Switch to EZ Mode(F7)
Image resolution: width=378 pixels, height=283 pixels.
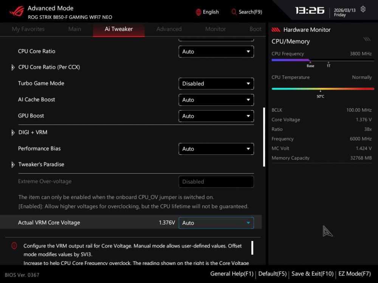click(x=355, y=274)
